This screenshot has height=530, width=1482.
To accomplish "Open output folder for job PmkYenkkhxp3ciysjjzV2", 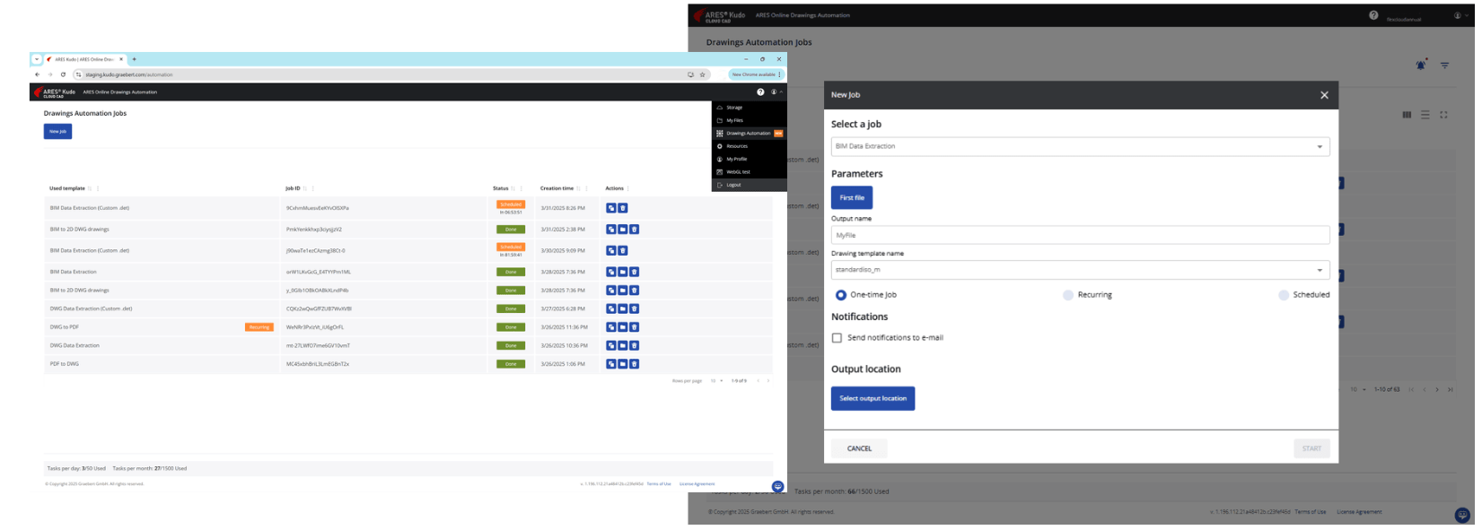I will point(623,230).
